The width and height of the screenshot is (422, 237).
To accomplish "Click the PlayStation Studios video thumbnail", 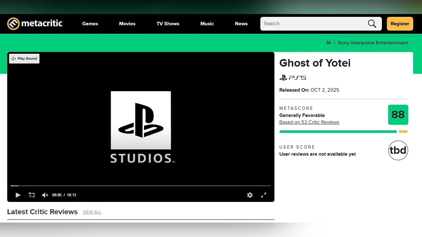I will pyautogui.click(x=141, y=127).
